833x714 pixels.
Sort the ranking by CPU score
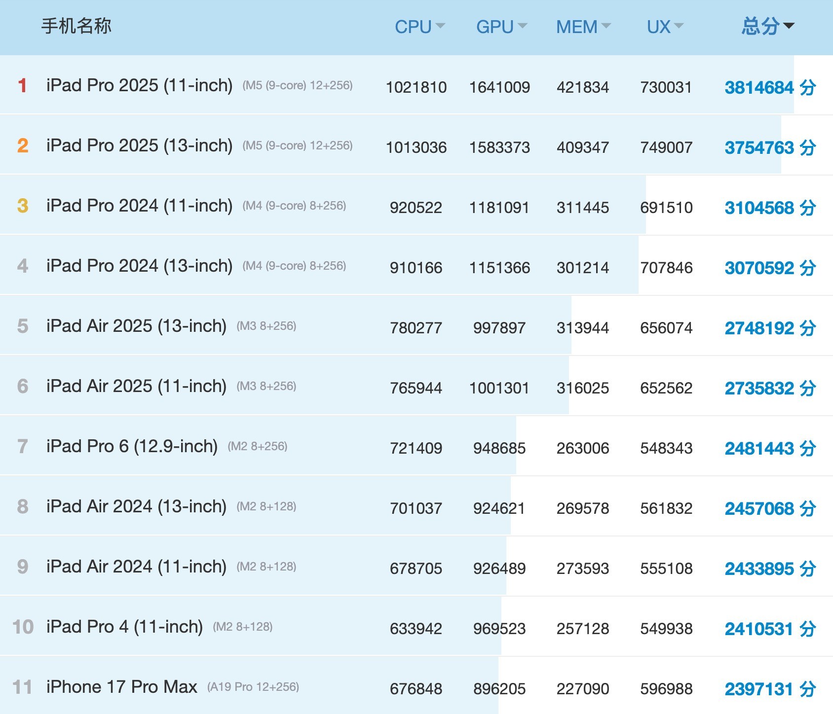point(419,27)
